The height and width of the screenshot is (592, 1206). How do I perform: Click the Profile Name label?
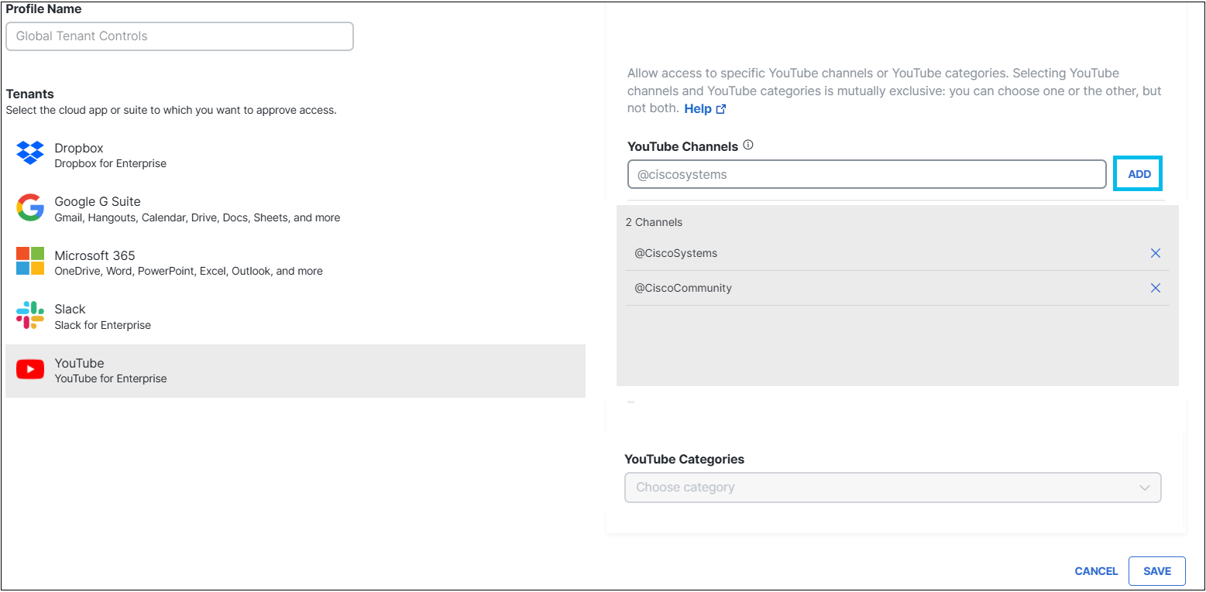pos(44,9)
